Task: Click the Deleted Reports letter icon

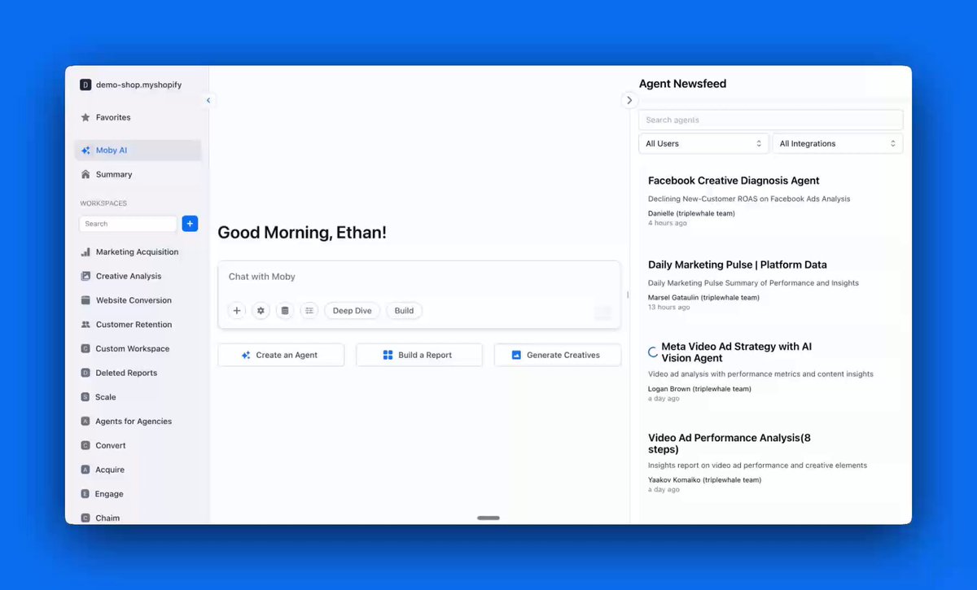Action: [85, 373]
